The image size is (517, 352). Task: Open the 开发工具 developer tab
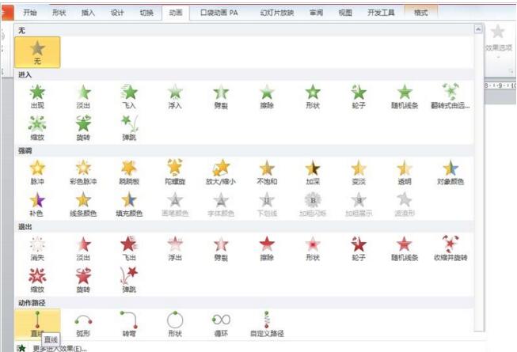click(381, 13)
